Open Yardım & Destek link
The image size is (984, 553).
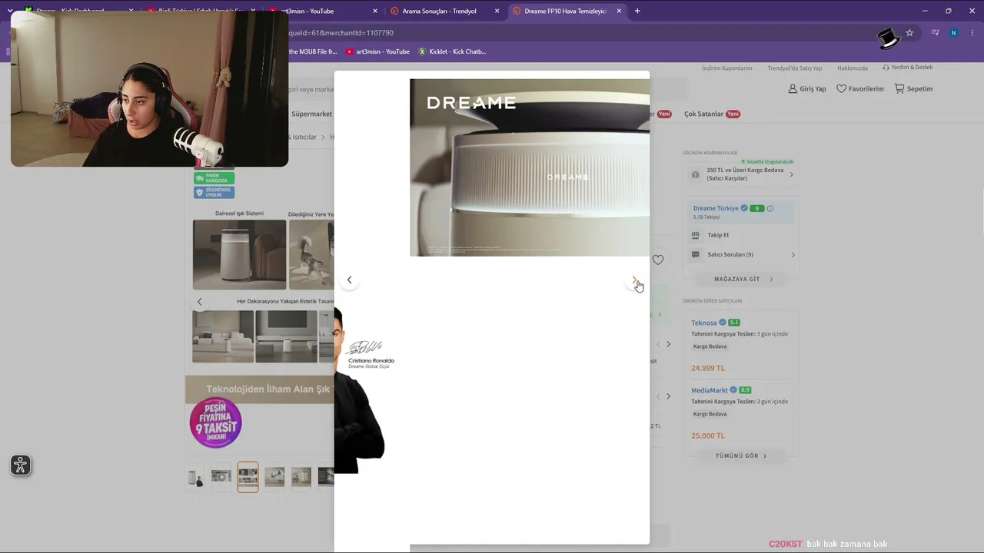907,68
